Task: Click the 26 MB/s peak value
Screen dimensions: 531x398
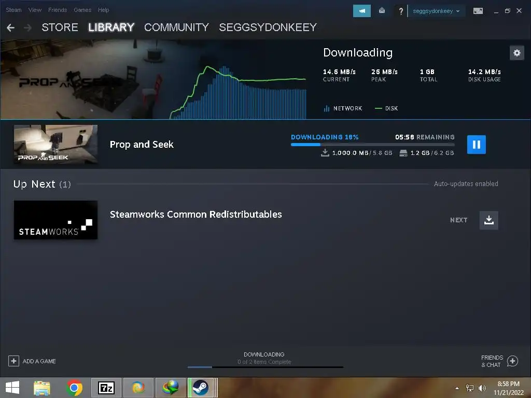Action: click(384, 72)
